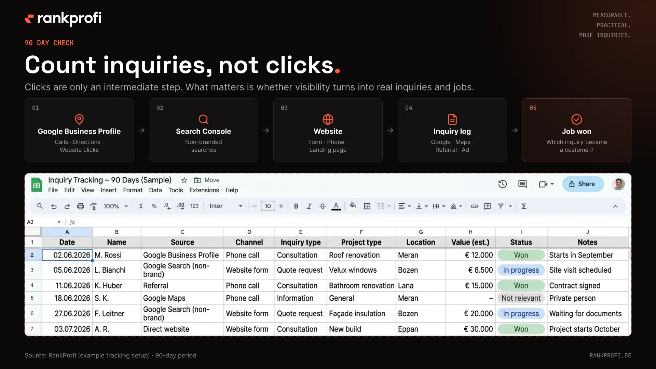Select cell '€ 30.000'
The height and width of the screenshot is (369, 656).
pos(470,329)
